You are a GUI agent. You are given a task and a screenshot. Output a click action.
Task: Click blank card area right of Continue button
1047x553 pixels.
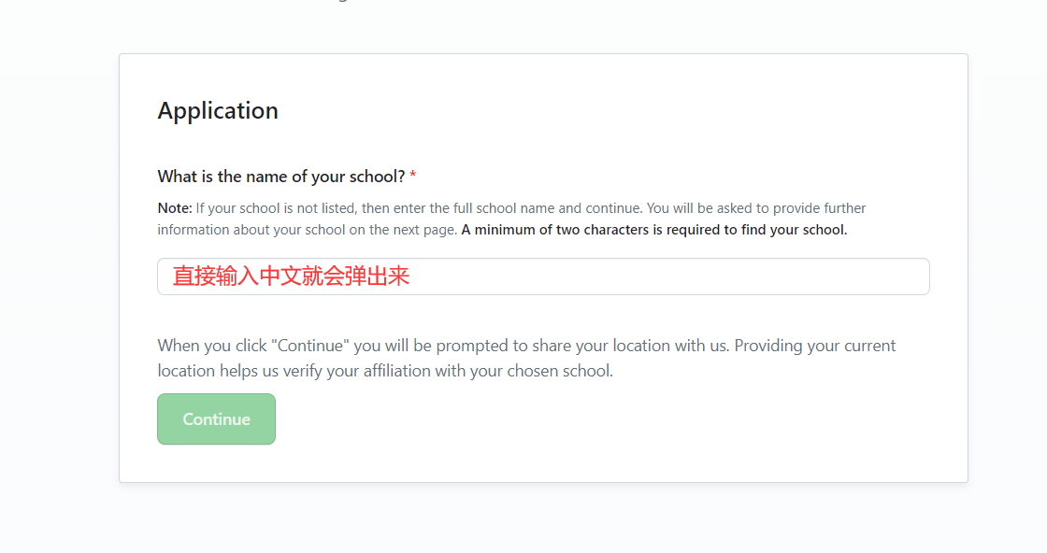tap(601, 418)
